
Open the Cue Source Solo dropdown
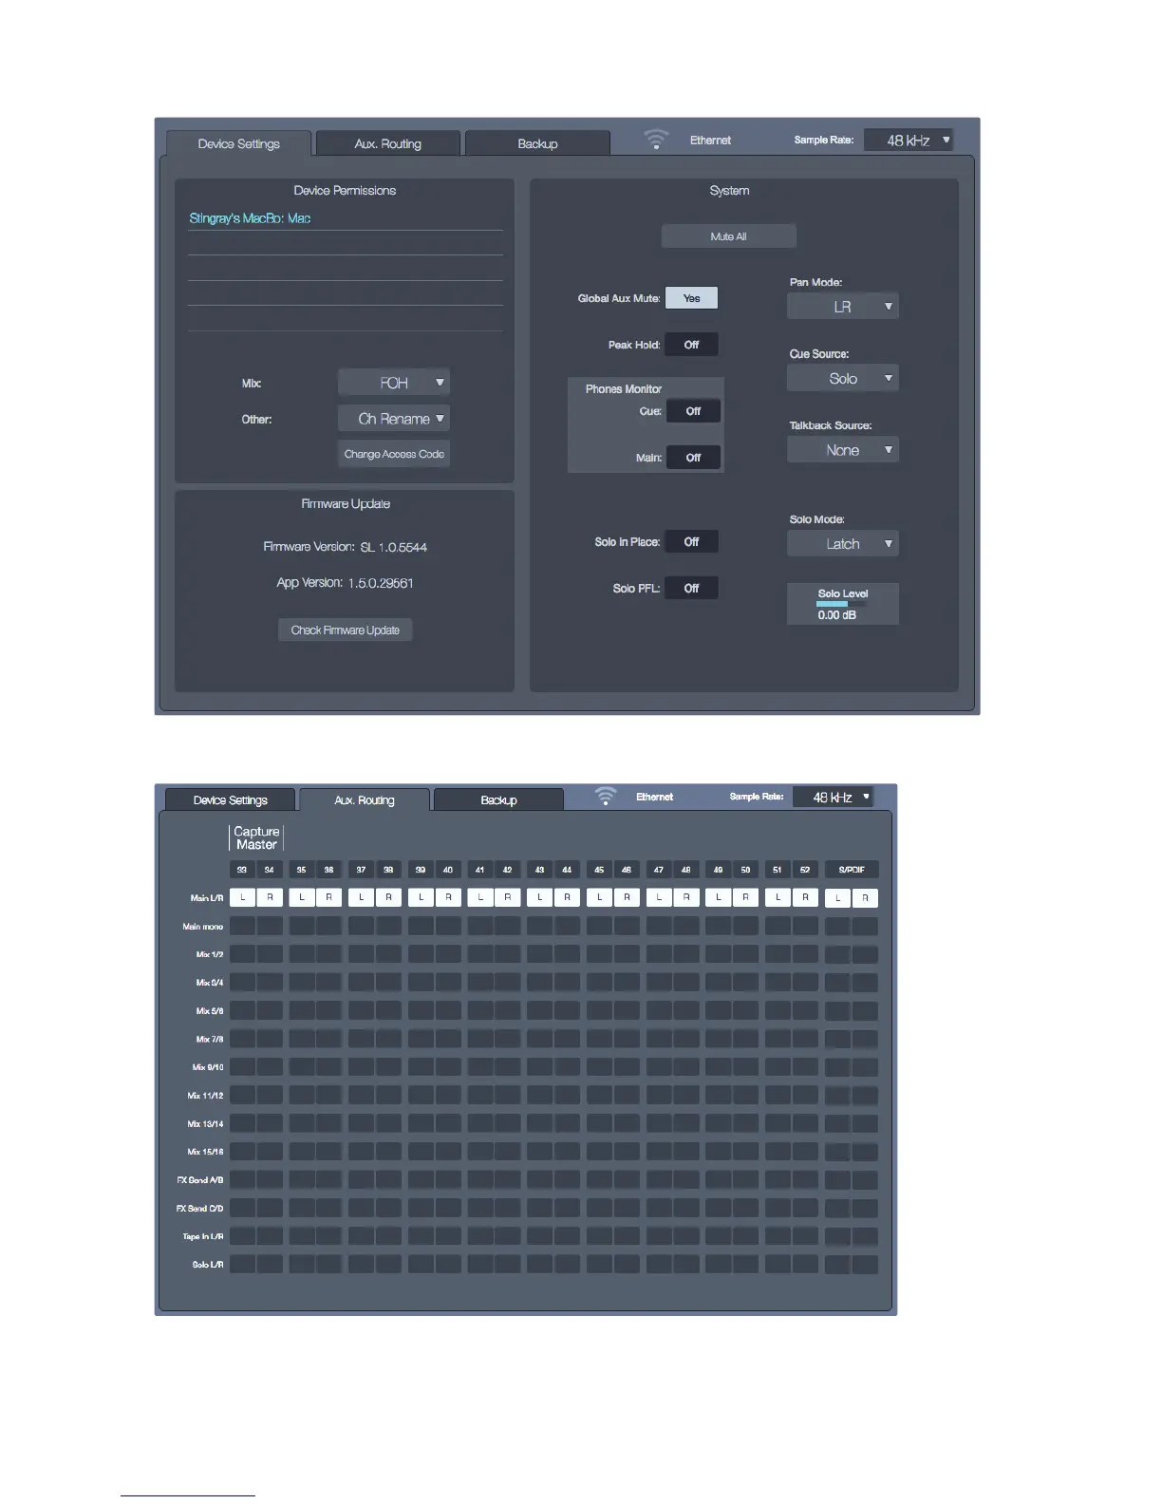tap(843, 378)
